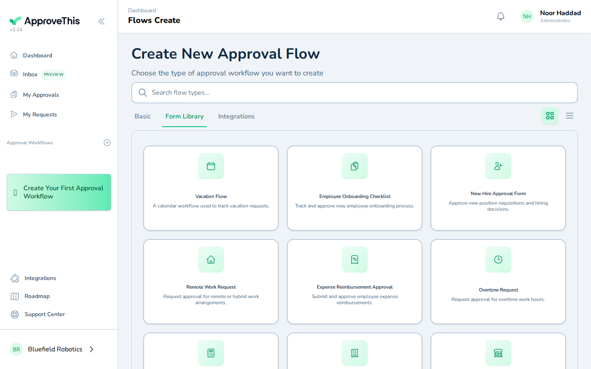The height and width of the screenshot is (369, 591).
Task: Switch to the Basic tab
Action: click(143, 116)
